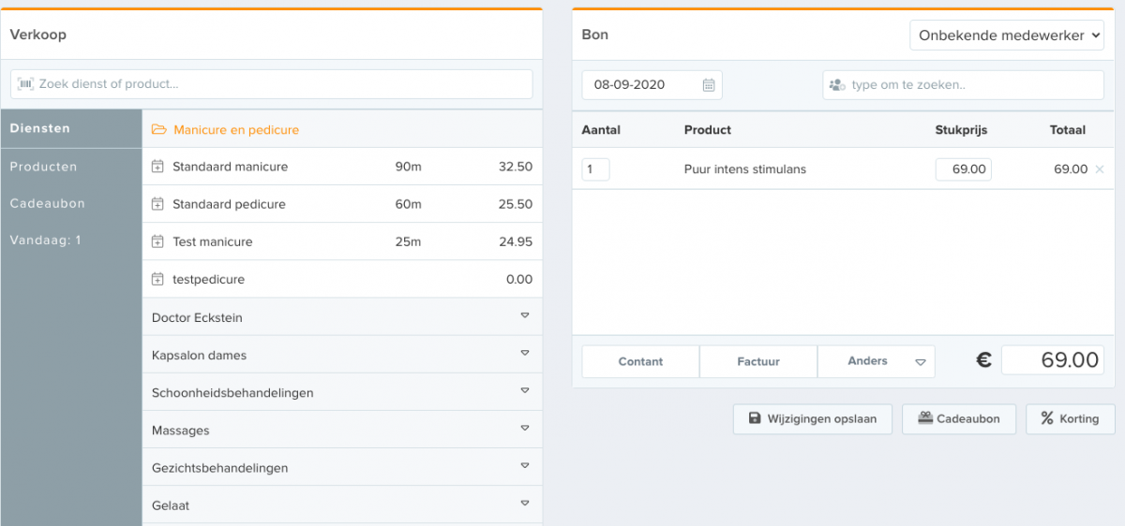Expand the Massages category
Viewport: 1125px width, 526px height.
tap(525, 429)
